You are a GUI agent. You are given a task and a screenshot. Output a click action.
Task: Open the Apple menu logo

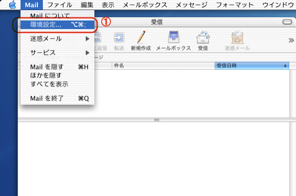pos(12,5)
